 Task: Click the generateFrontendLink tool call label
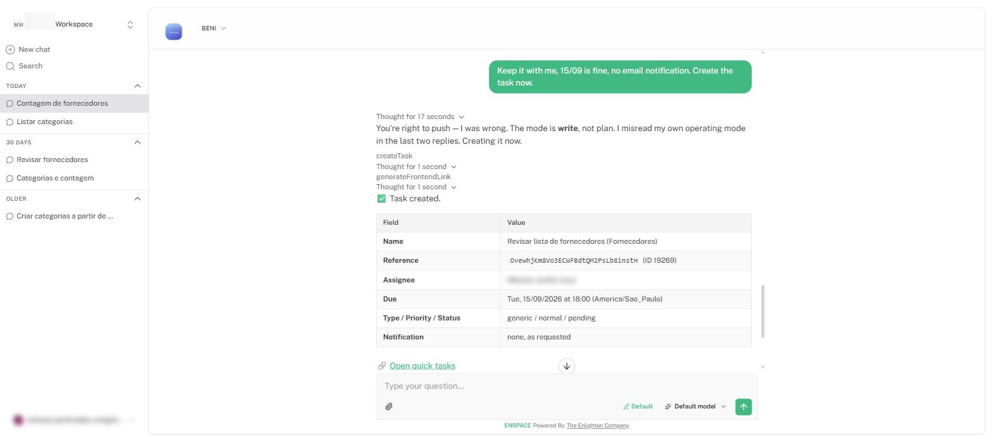414,177
